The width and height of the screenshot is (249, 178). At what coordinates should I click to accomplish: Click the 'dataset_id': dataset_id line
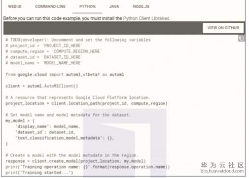pyautogui.click(x=45, y=132)
